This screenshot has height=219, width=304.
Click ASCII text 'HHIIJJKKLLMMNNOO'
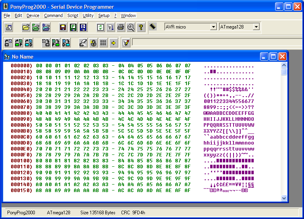click(229, 119)
